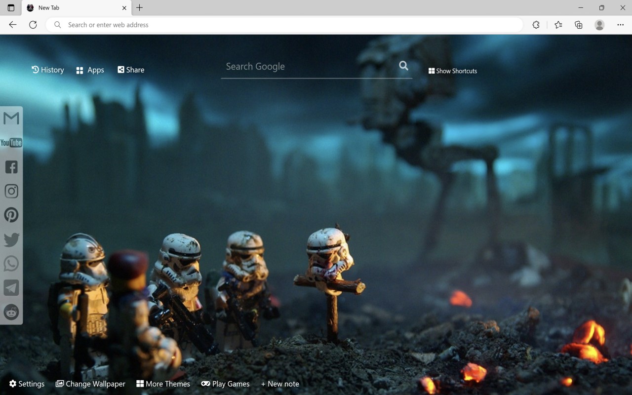Screen dimensions: 632x395
Task: Close the New Tab tab
Action: coord(124,8)
